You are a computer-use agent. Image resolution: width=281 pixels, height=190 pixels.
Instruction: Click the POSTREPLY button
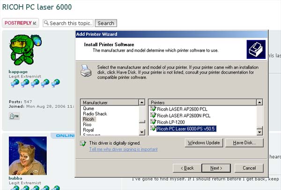coord(20,23)
